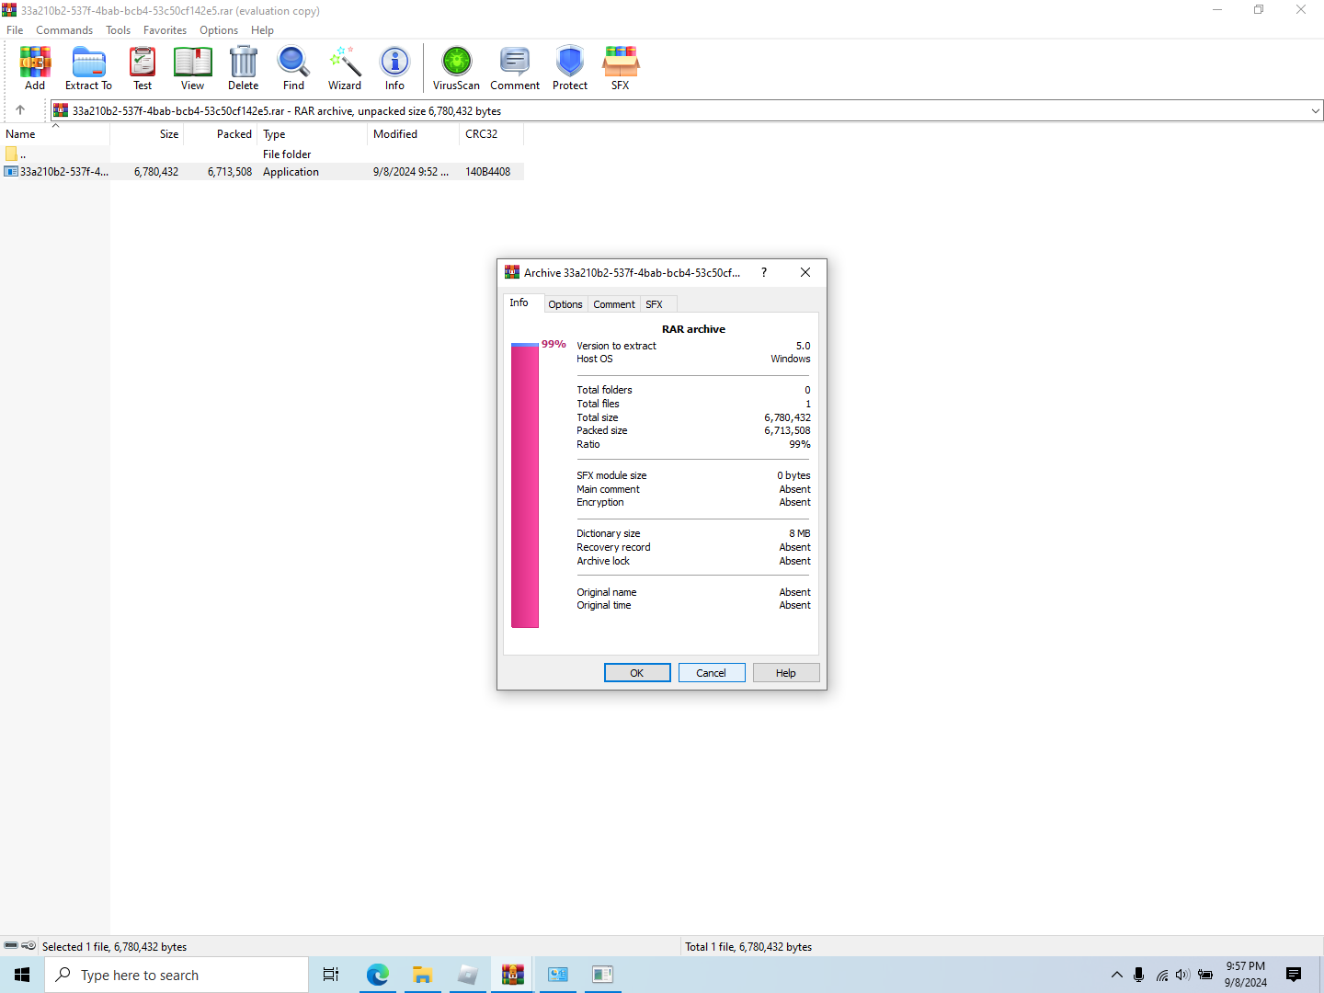Open the Favorites menu
1324x993 pixels.
tap(165, 29)
